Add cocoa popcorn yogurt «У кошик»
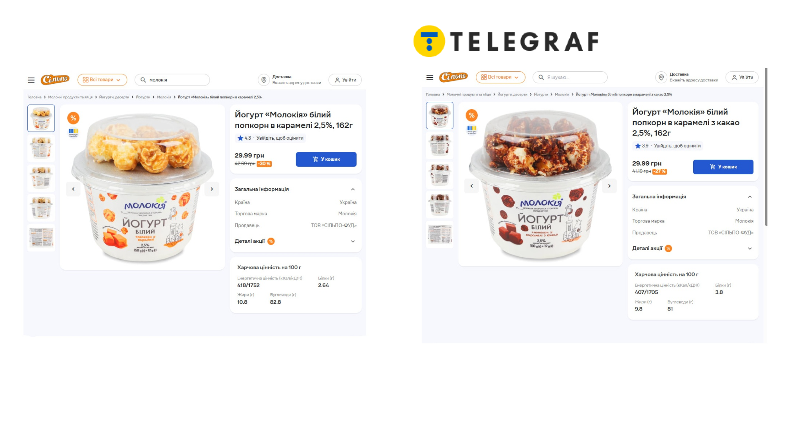Image resolution: width=791 pixels, height=442 pixels. [723, 167]
